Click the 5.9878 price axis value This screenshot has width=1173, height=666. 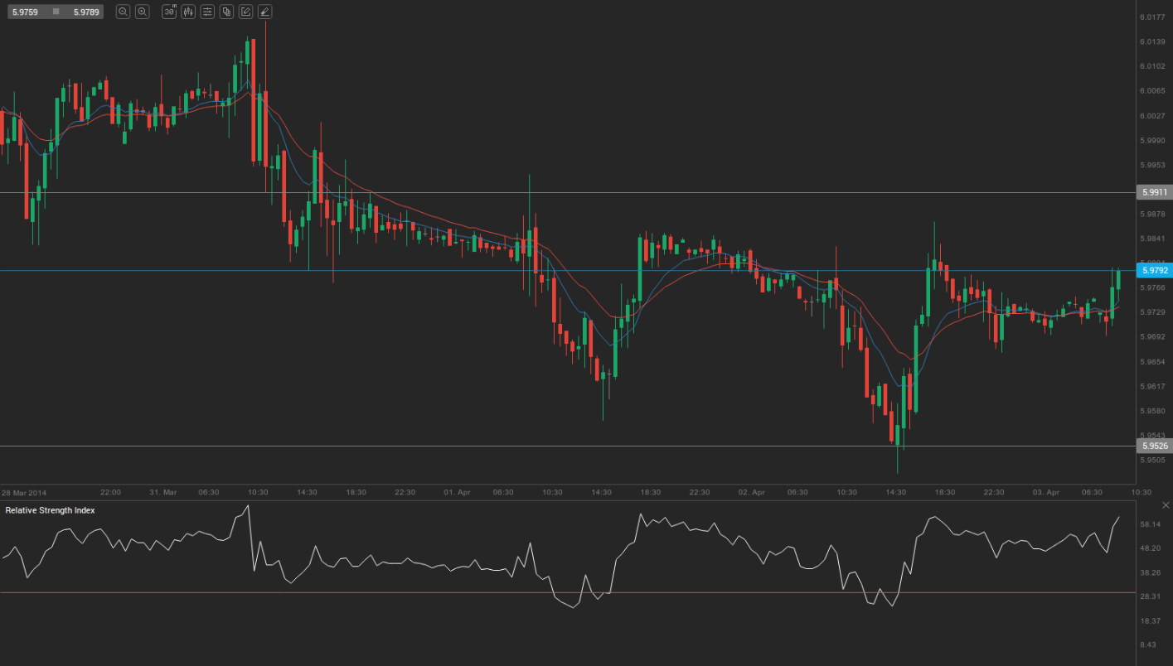[x=1152, y=214]
